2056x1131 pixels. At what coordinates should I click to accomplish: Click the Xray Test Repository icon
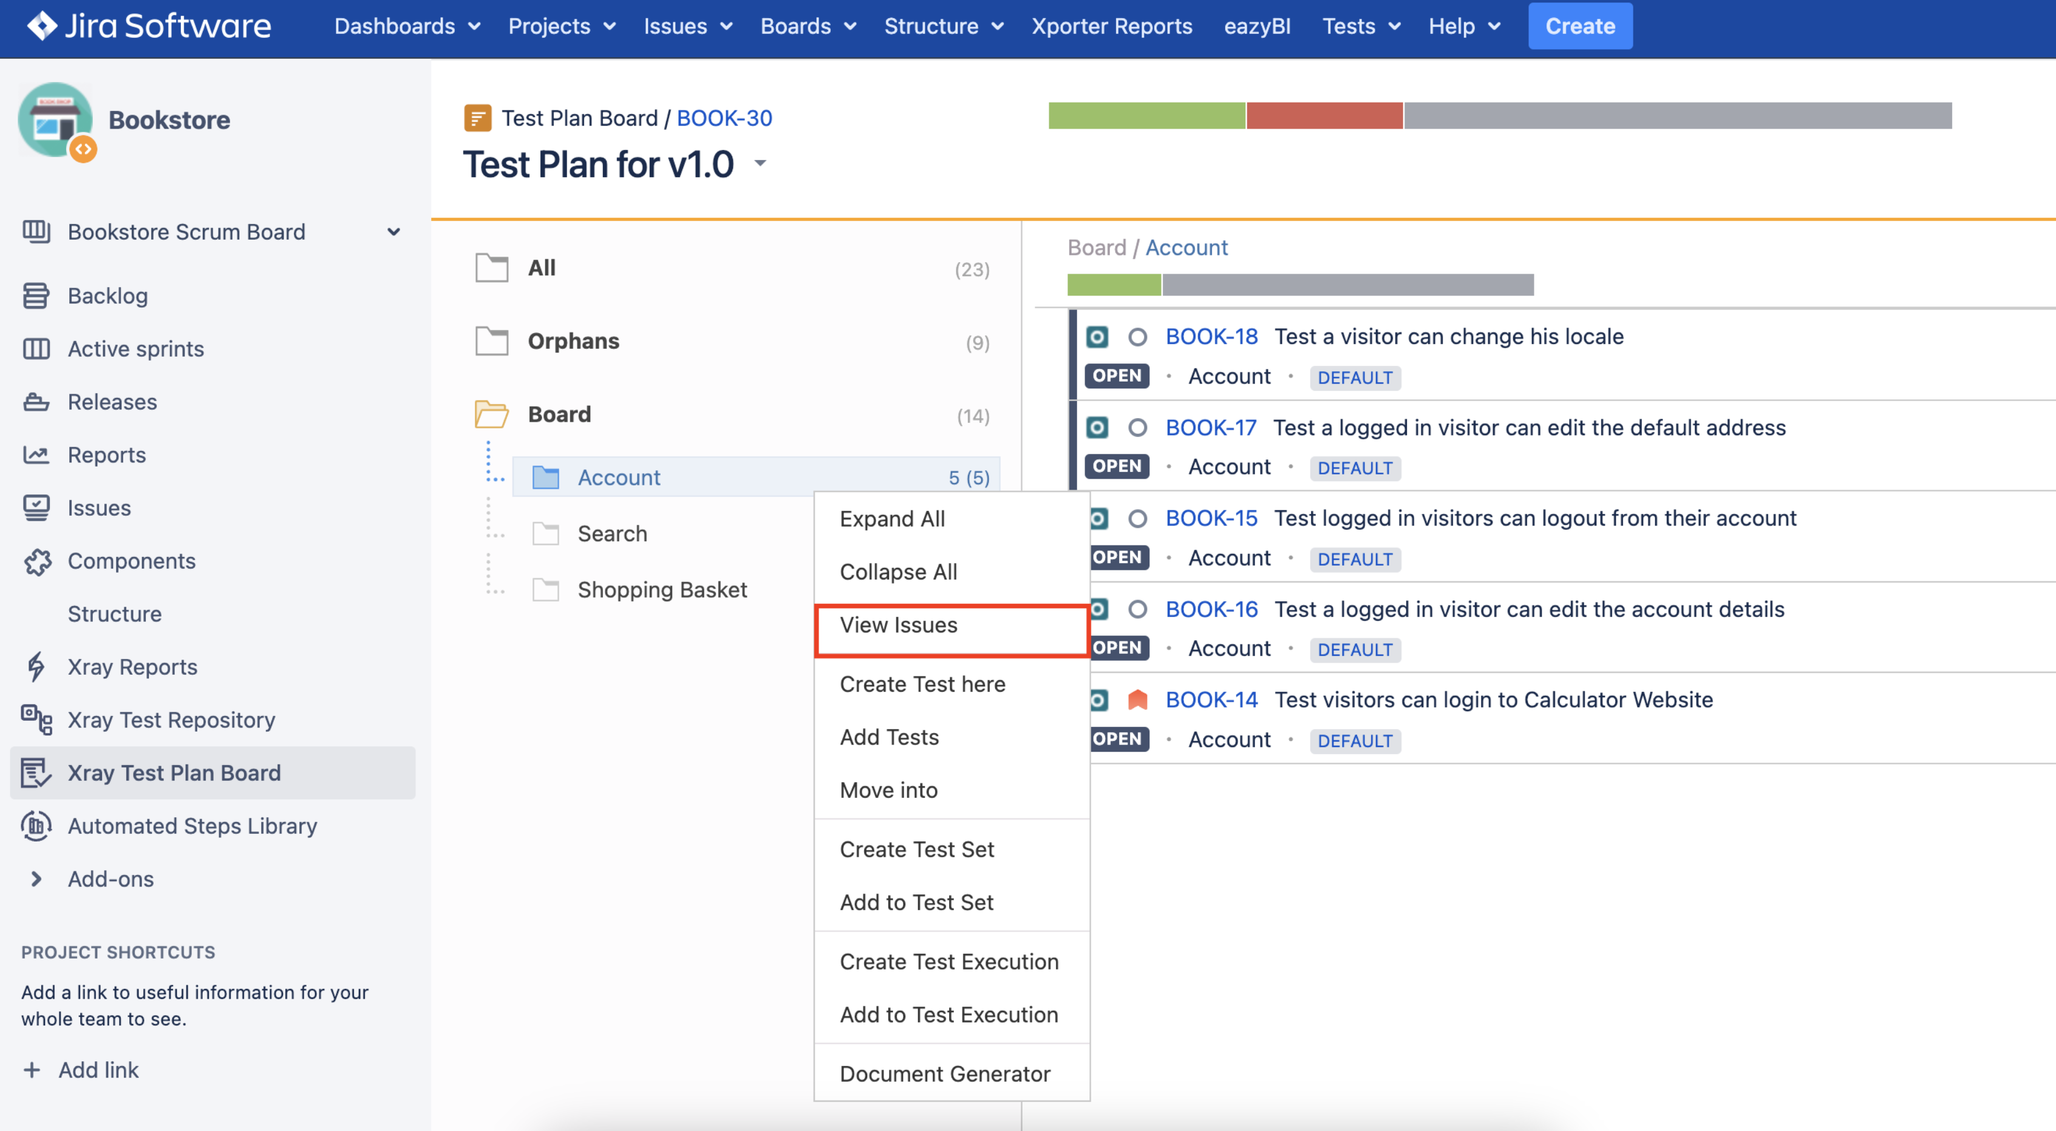36,720
